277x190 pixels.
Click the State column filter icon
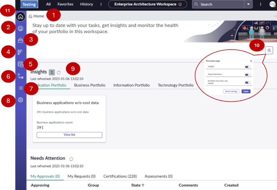click(x=143, y=185)
